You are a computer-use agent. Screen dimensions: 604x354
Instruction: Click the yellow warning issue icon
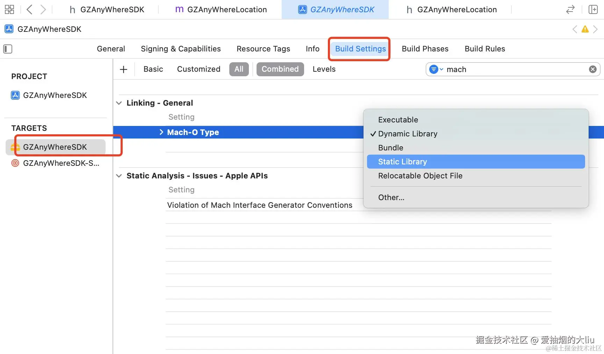[x=585, y=29]
